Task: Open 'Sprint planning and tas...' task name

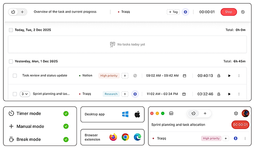Action: point(51,94)
